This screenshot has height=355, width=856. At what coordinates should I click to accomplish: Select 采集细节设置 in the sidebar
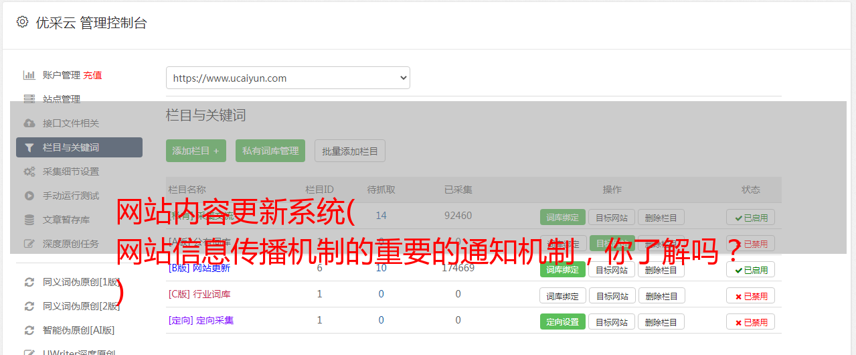click(x=71, y=171)
